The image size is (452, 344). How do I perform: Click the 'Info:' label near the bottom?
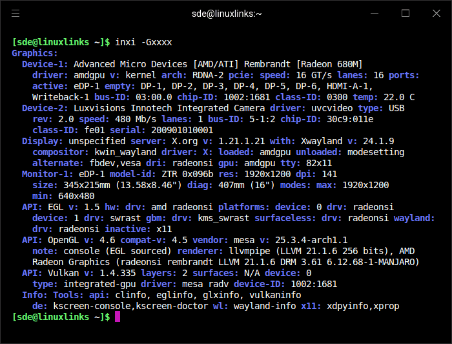[x=35, y=295]
